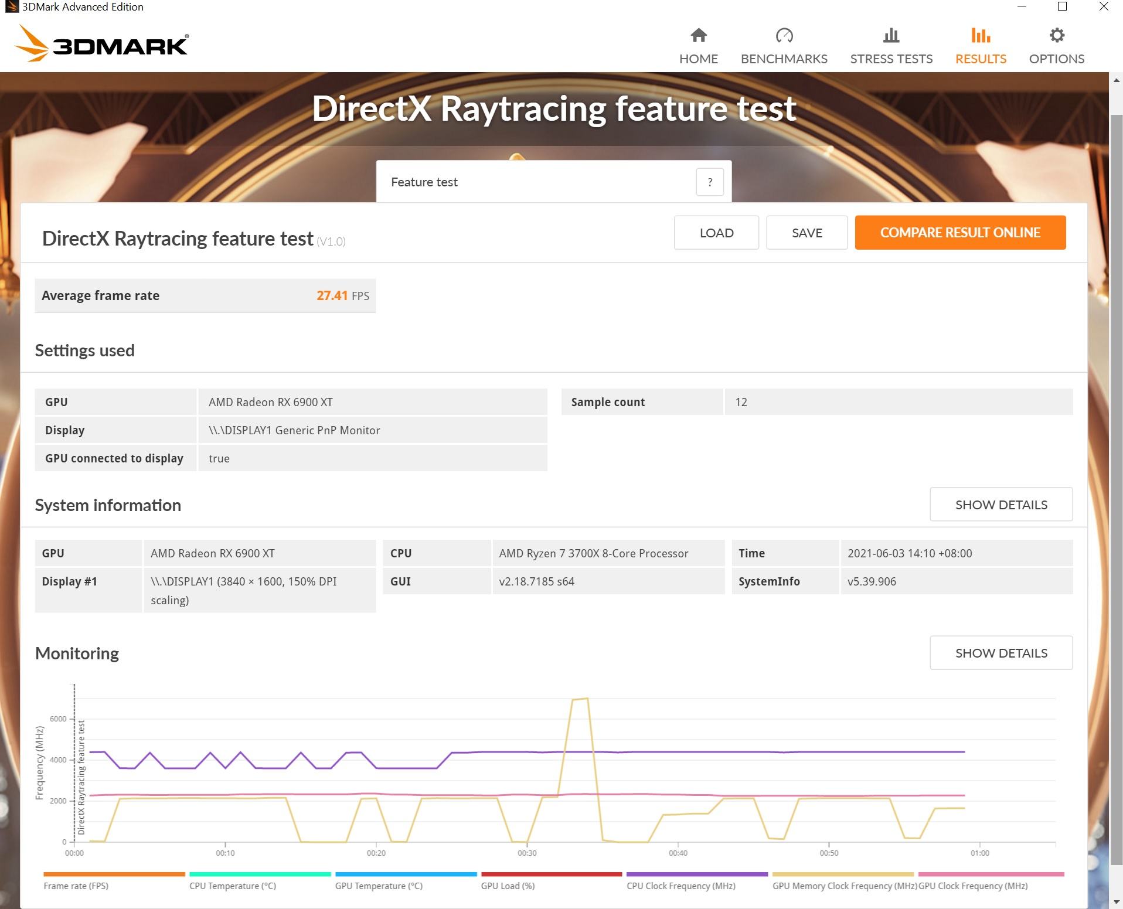1123x909 pixels.
Task: Click the LOAD button
Action: (716, 233)
